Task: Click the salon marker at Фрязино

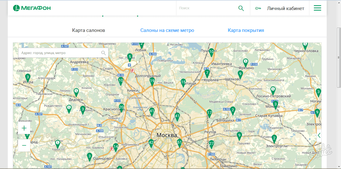Action: [246, 62]
